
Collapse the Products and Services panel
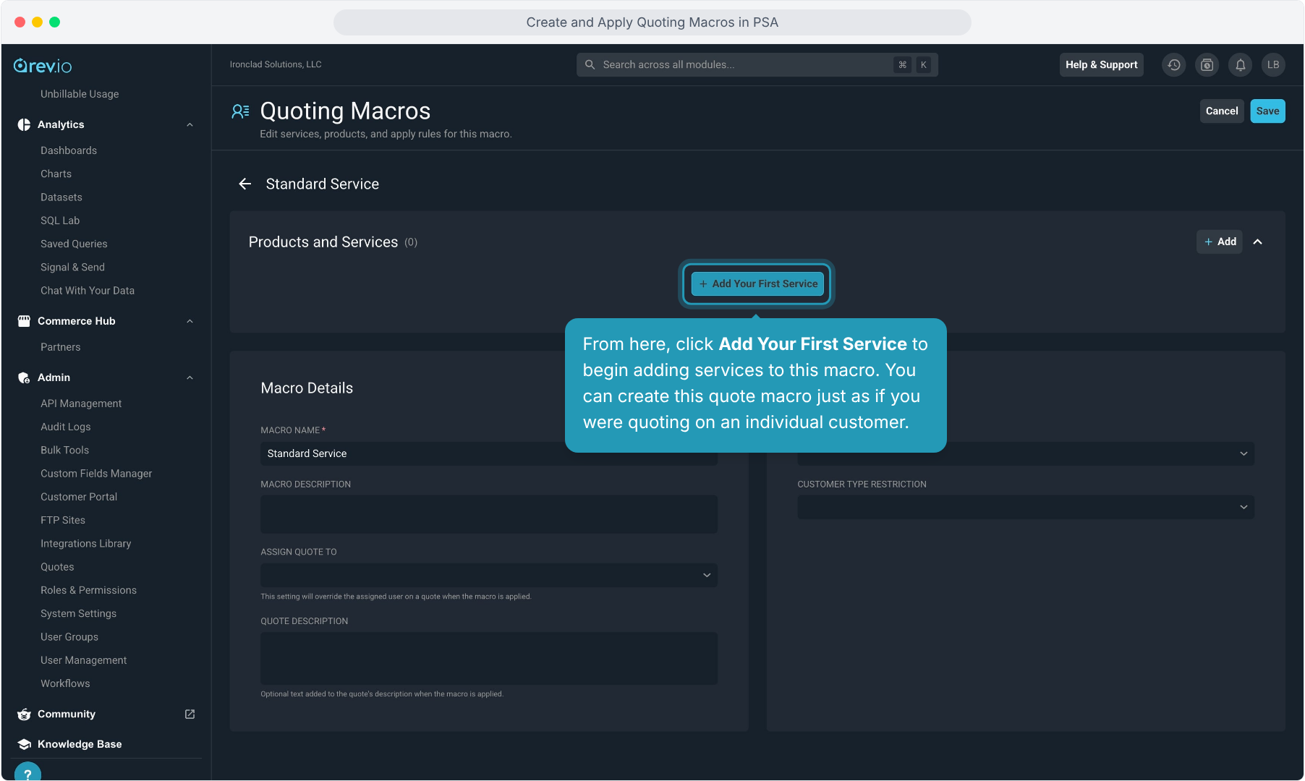[x=1257, y=242]
